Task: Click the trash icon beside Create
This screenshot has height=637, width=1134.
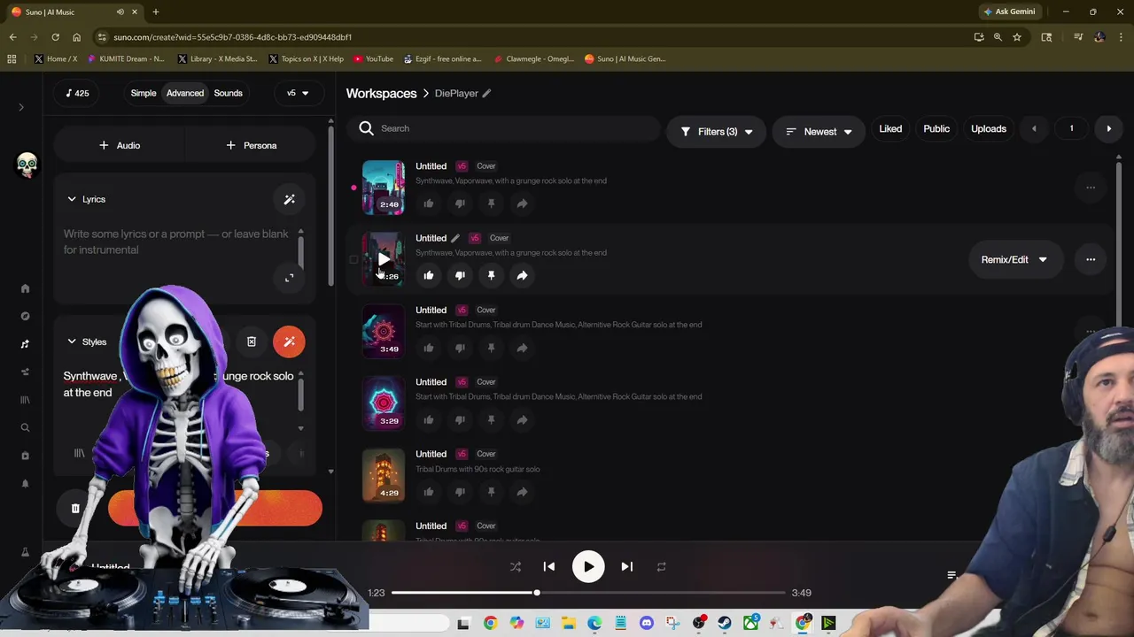Action: tap(75, 509)
